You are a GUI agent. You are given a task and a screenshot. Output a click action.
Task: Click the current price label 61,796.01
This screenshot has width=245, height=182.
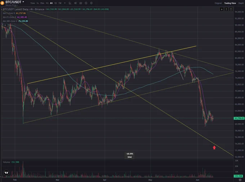[x=239, y=118]
